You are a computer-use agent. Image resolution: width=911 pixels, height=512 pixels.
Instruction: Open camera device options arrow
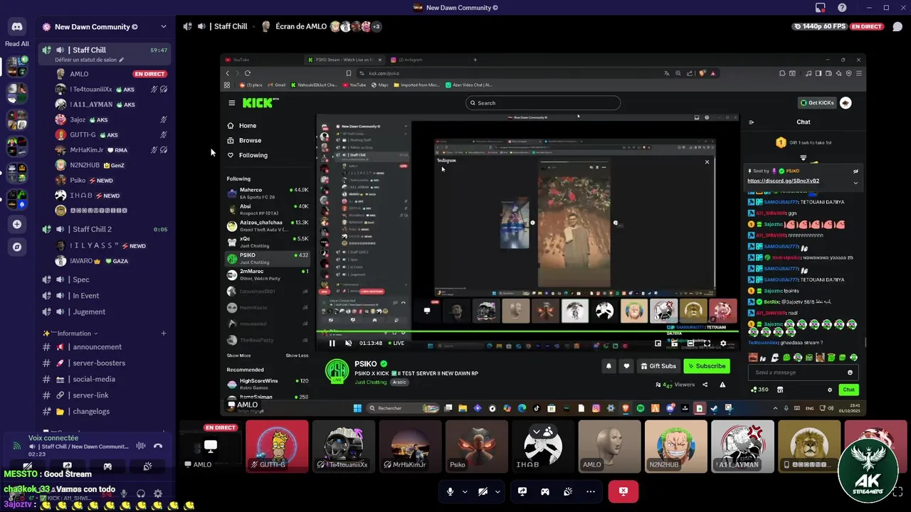pos(497,491)
